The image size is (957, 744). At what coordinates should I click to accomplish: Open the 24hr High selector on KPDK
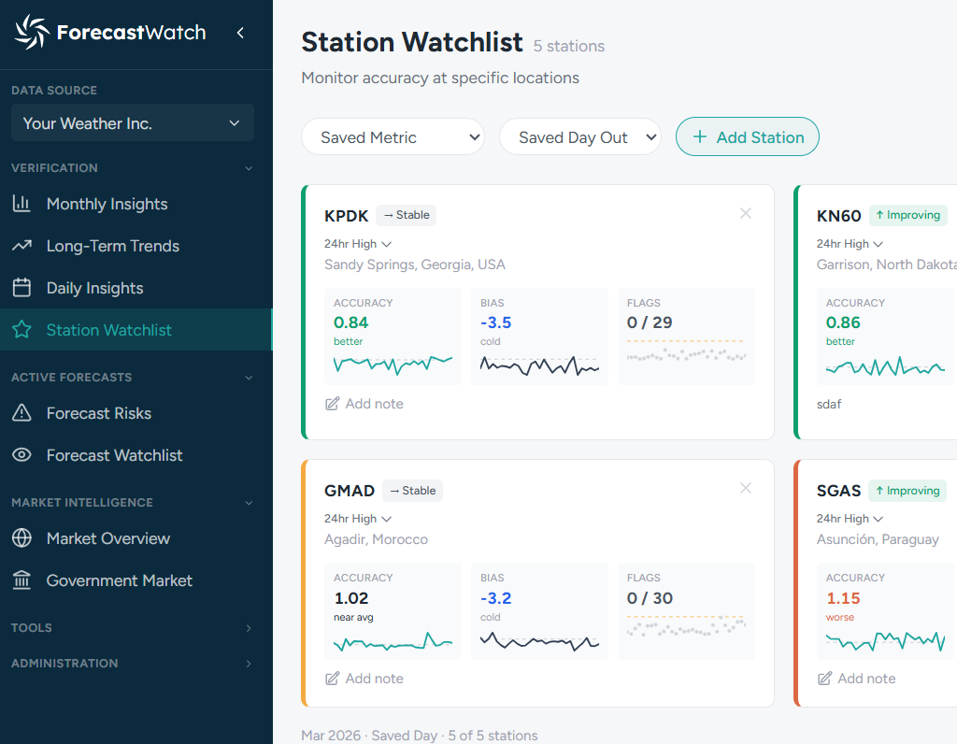coord(358,243)
